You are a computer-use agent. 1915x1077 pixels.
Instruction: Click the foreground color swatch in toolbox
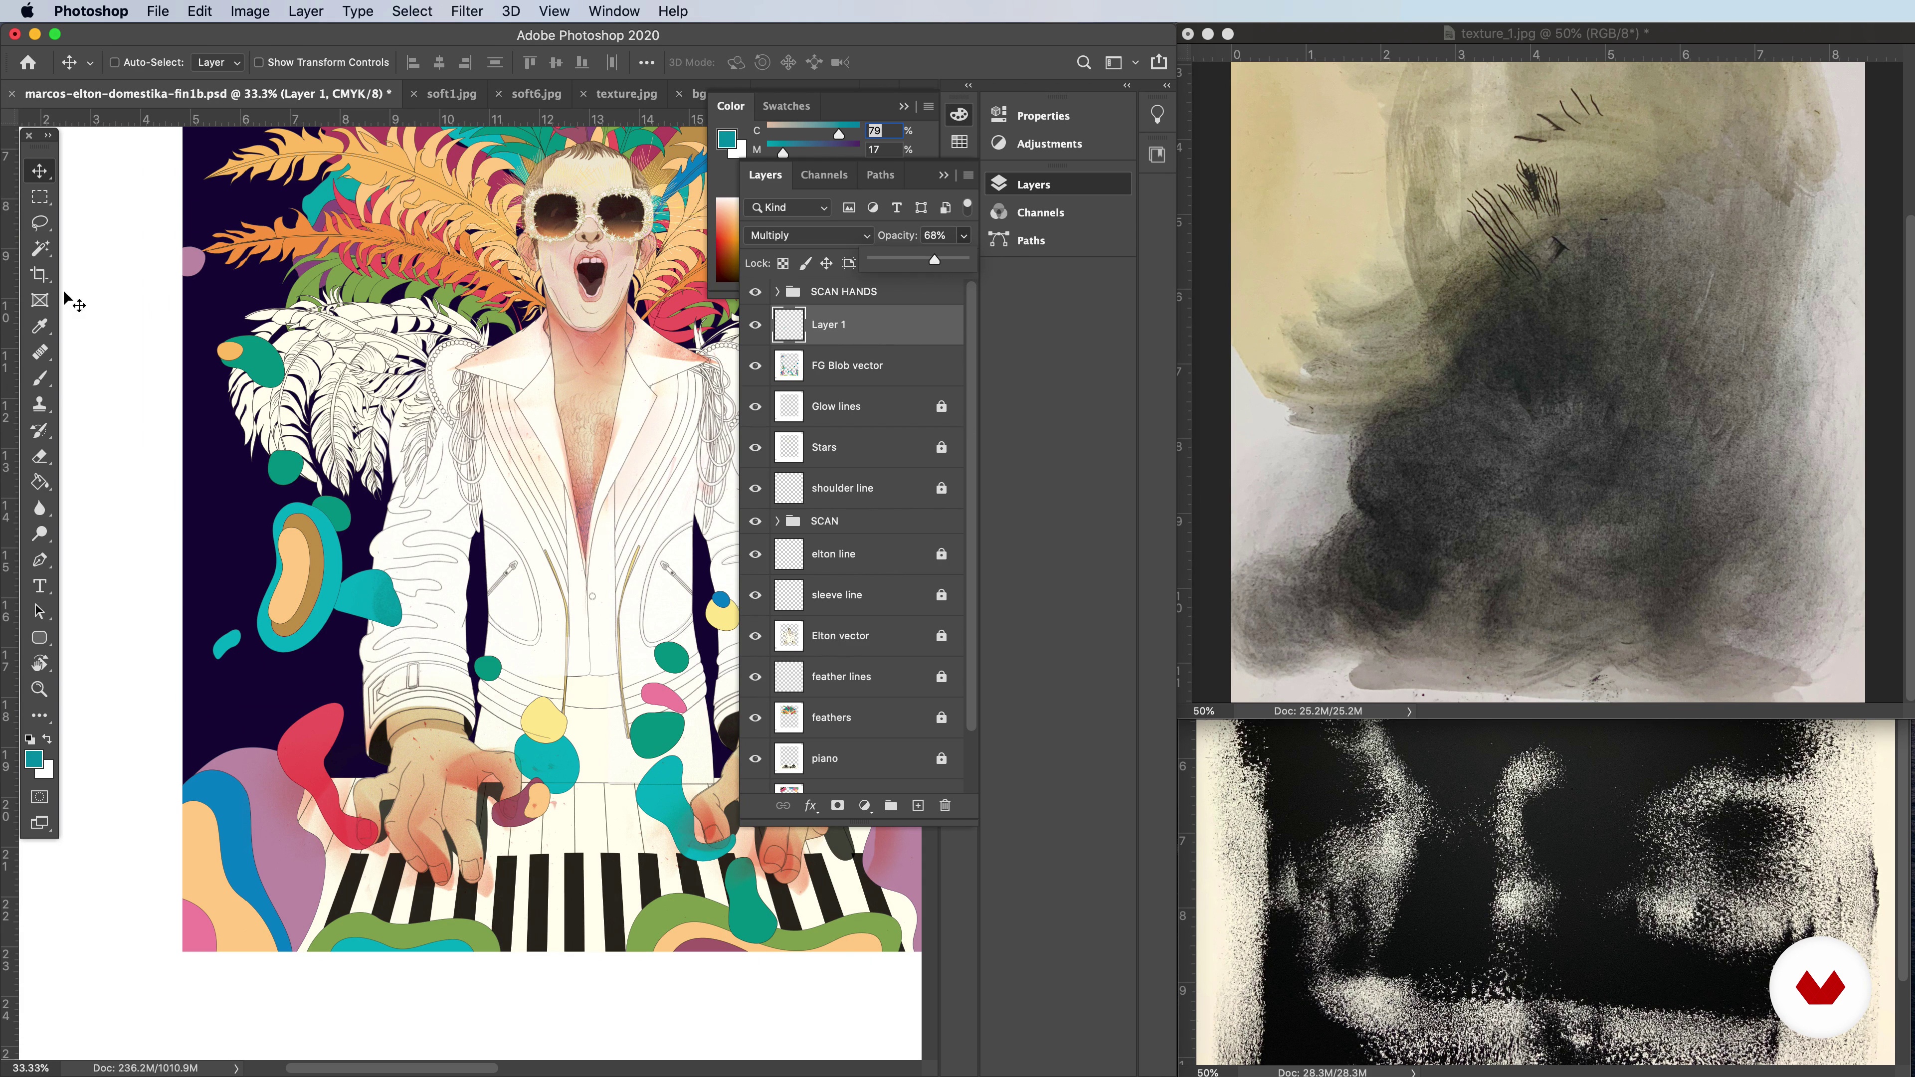pyautogui.click(x=33, y=759)
